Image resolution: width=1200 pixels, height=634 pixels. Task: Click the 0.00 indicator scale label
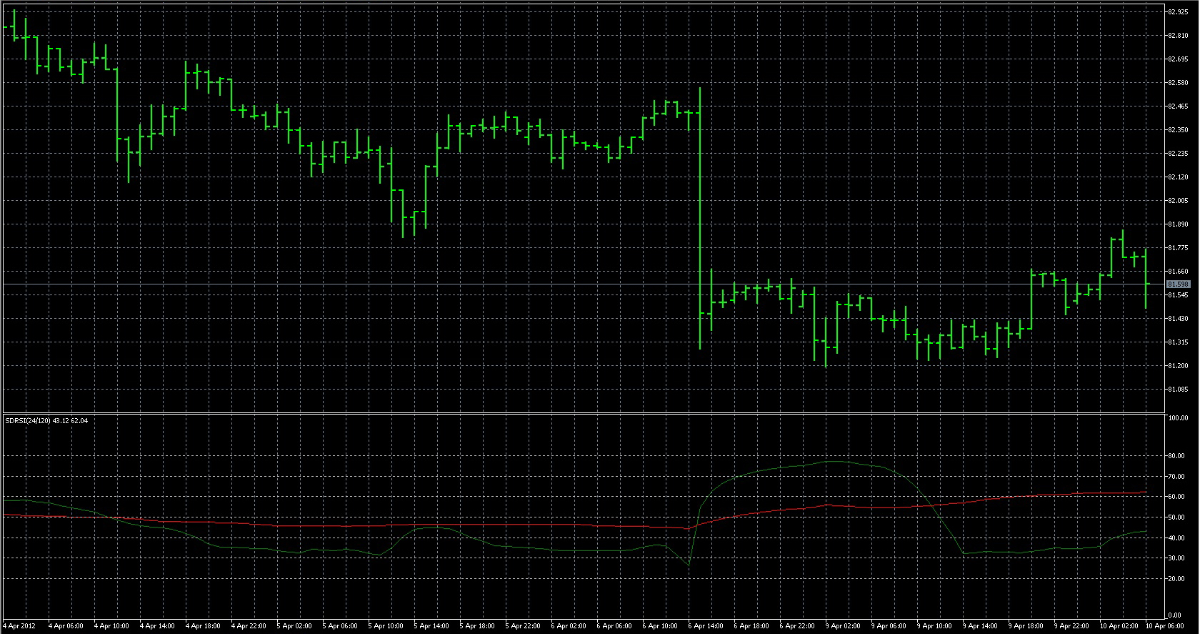(1175, 615)
